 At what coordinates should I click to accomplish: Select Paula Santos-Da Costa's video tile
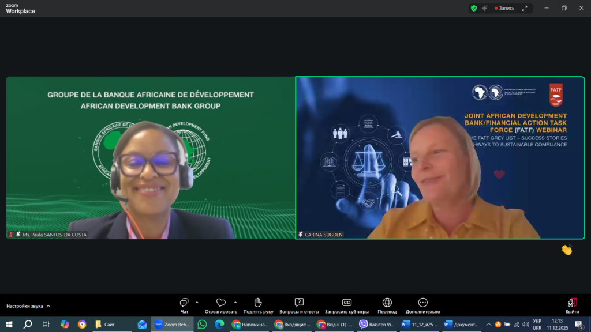coord(150,157)
